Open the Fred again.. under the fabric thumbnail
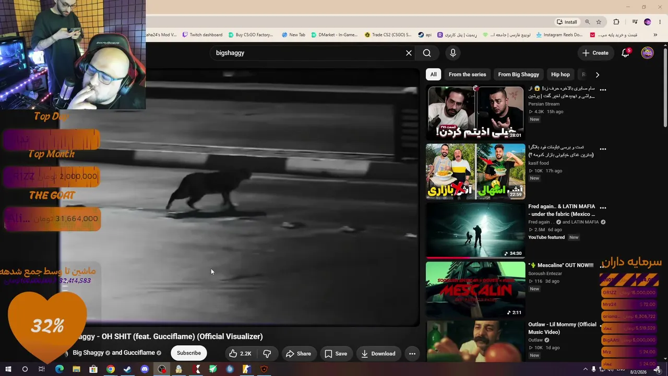Screen dimensions: 668x376 pyautogui.click(x=475, y=230)
